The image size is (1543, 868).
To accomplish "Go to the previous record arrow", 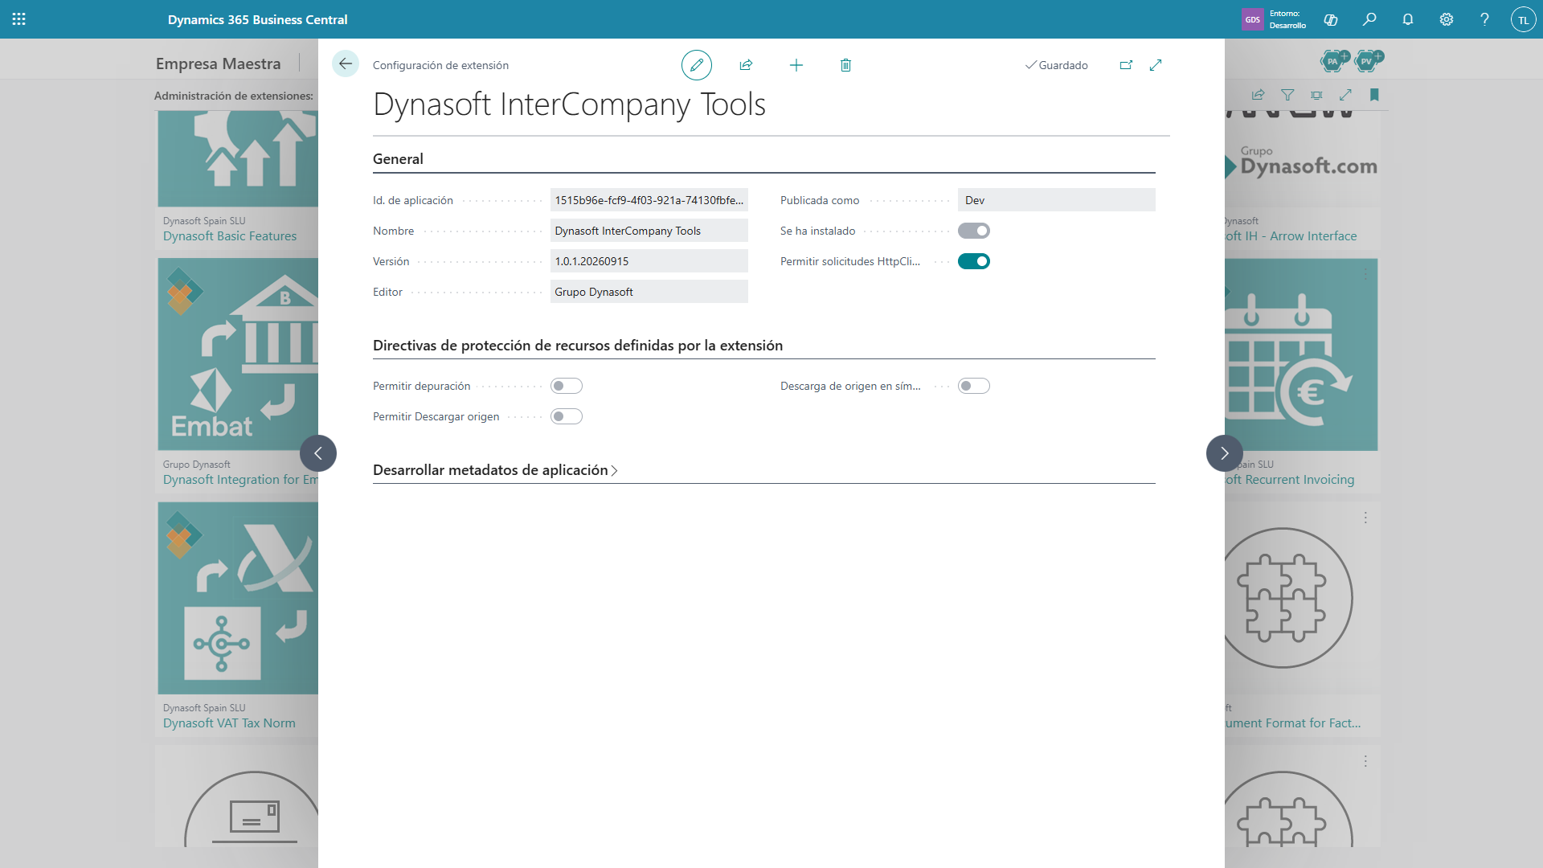I will 318,453.
